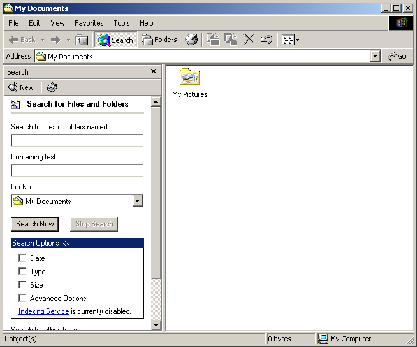
Task: Check the Type search option
Action: tap(22, 272)
